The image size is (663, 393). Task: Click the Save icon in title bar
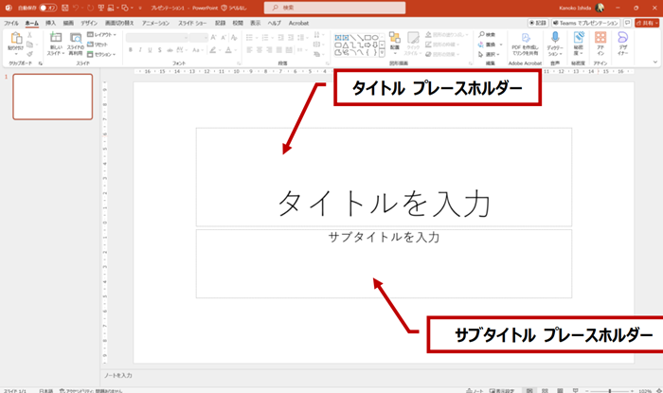[x=63, y=8]
